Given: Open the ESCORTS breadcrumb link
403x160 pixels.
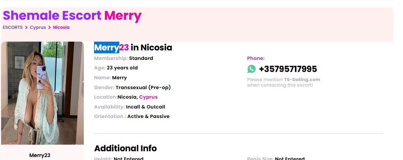Looking at the screenshot, I should pyautogui.click(x=12, y=27).
